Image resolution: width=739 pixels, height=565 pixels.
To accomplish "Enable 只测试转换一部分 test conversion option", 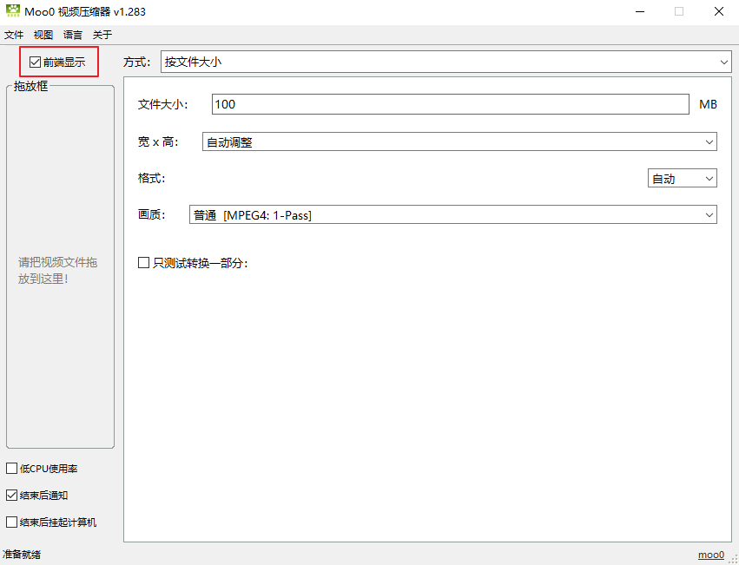I will tap(144, 262).
